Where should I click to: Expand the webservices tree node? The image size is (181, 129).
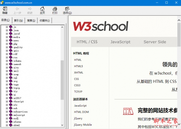click(7, 112)
